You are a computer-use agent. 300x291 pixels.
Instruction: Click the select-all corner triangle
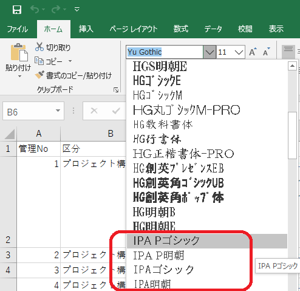(x=9, y=134)
